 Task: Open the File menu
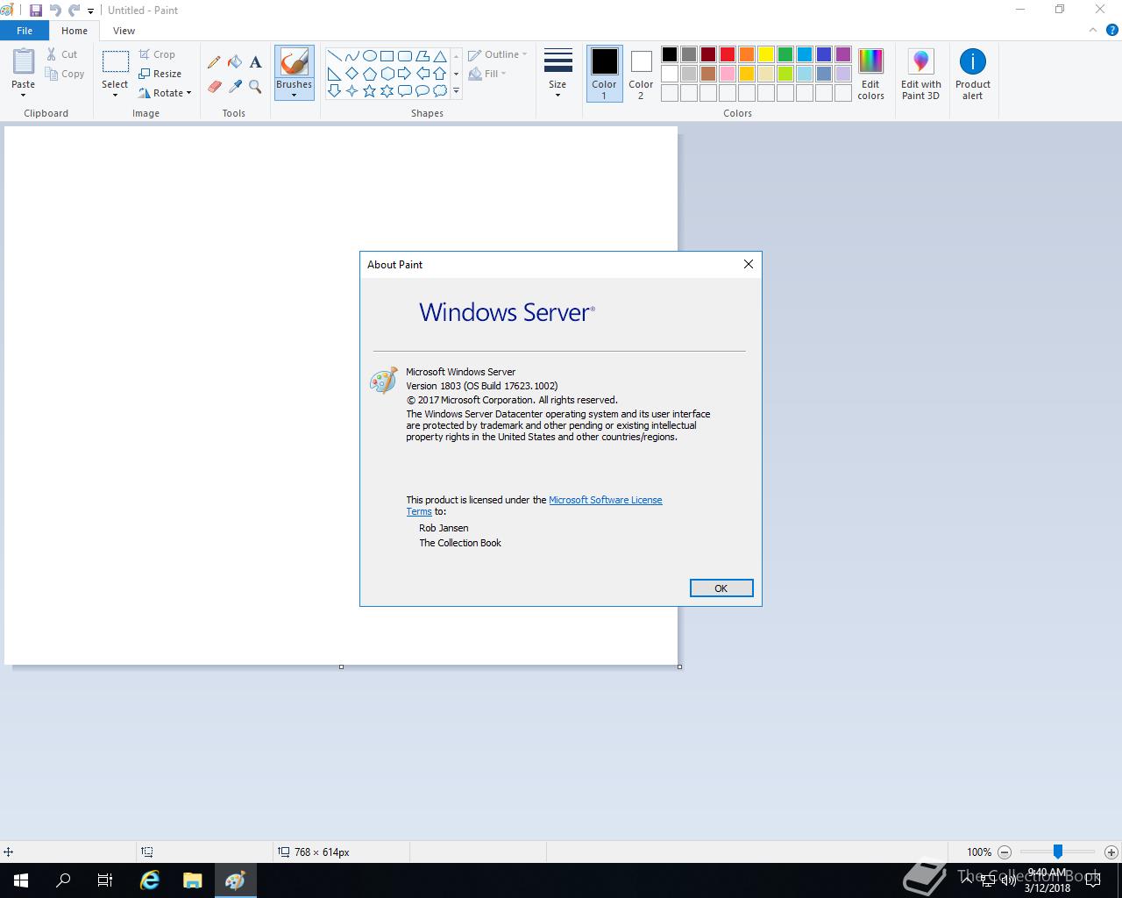[25, 31]
